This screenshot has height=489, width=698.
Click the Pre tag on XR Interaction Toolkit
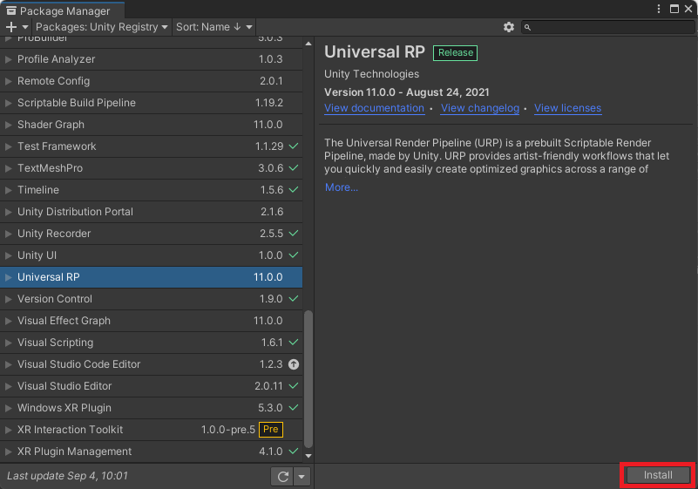pyautogui.click(x=271, y=430)
